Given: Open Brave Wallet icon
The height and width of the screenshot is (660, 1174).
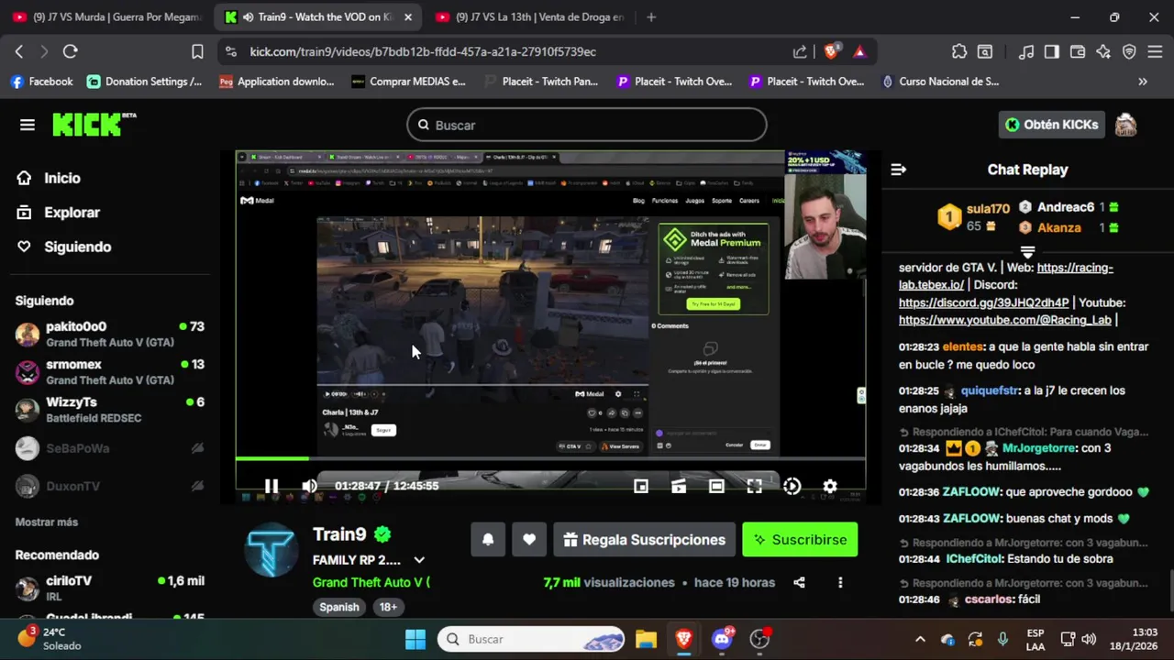Looking at the screenshot, I should (x=1078, y=51).
